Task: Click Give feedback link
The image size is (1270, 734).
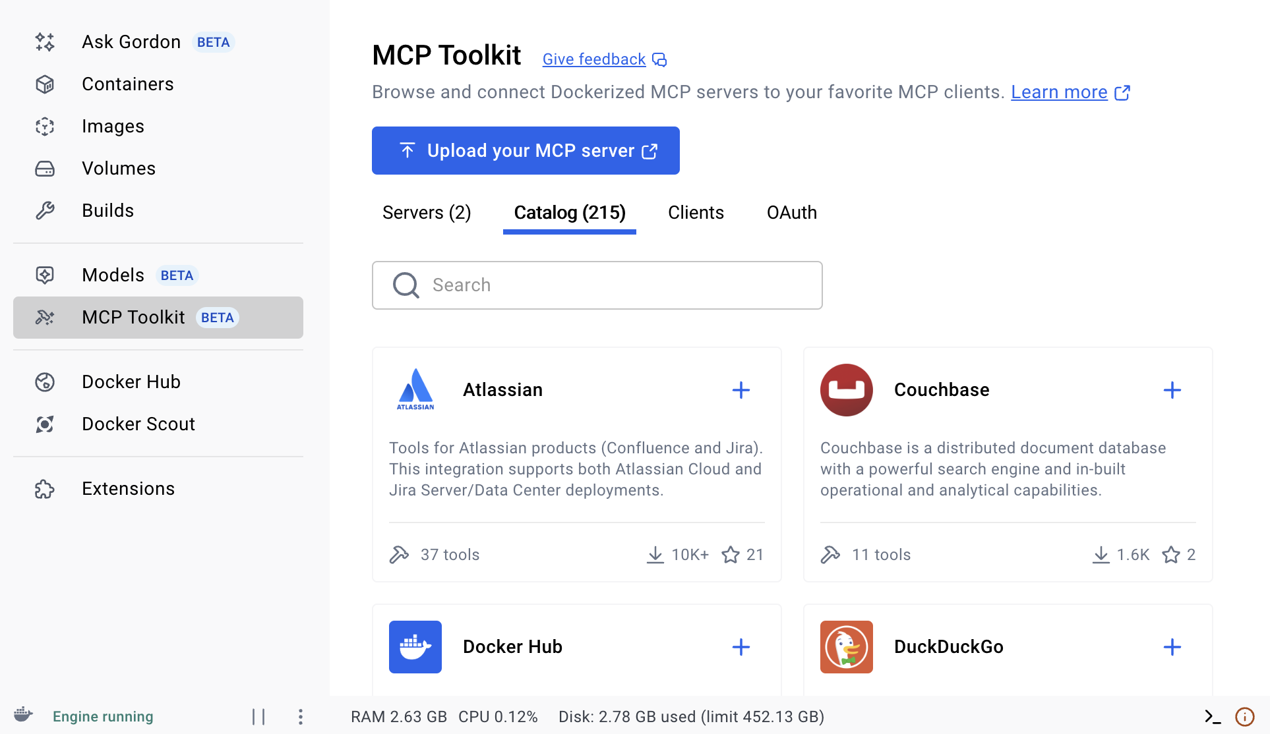Action: (x=593, y=59)
